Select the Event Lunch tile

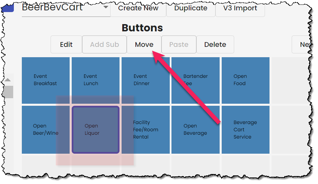(x=96, y=80)
